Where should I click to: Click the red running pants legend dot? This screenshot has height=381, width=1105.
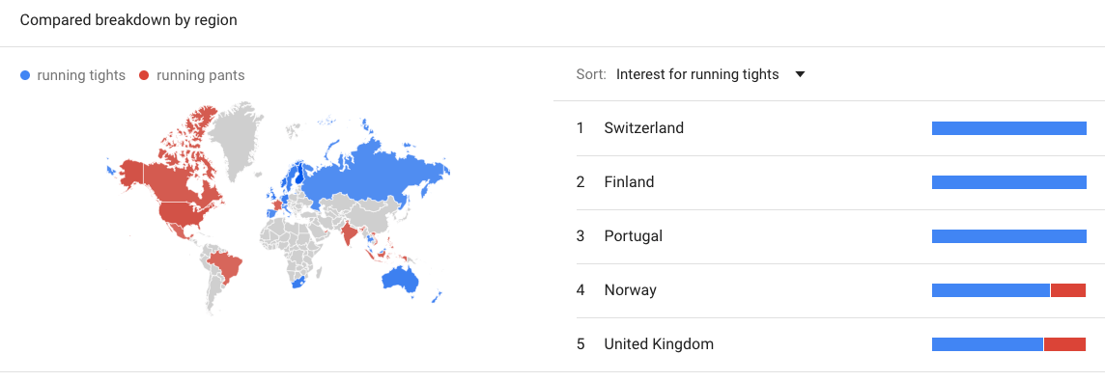[x=145, y=75]
